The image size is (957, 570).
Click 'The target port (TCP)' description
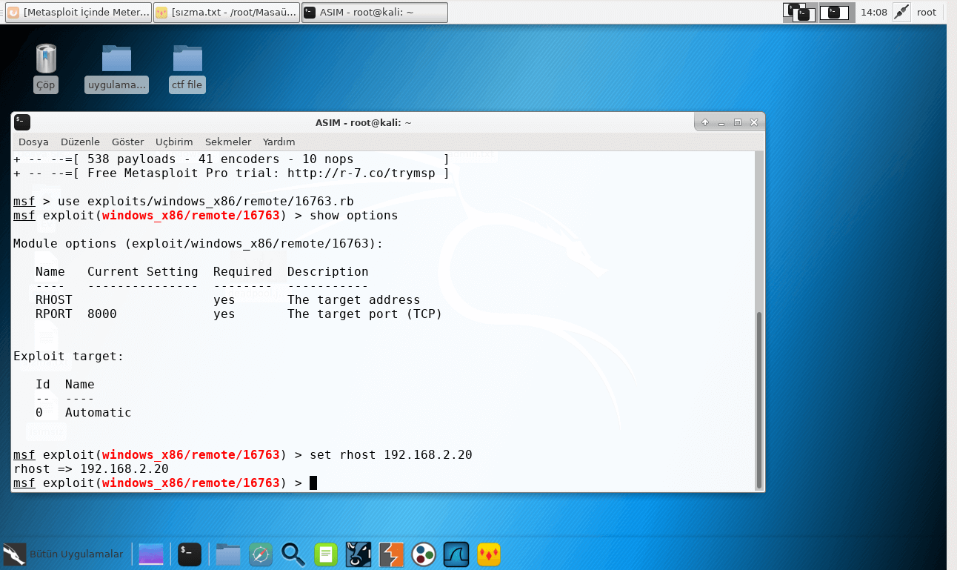point(364,314)
